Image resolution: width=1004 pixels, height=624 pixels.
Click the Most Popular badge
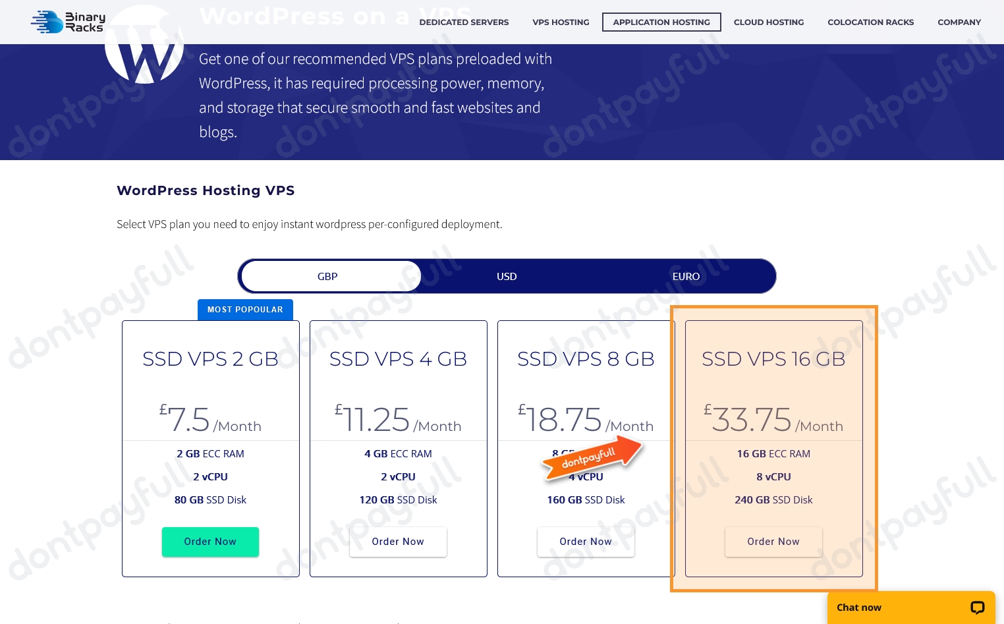pyautogui.click(x=245, y=310)
